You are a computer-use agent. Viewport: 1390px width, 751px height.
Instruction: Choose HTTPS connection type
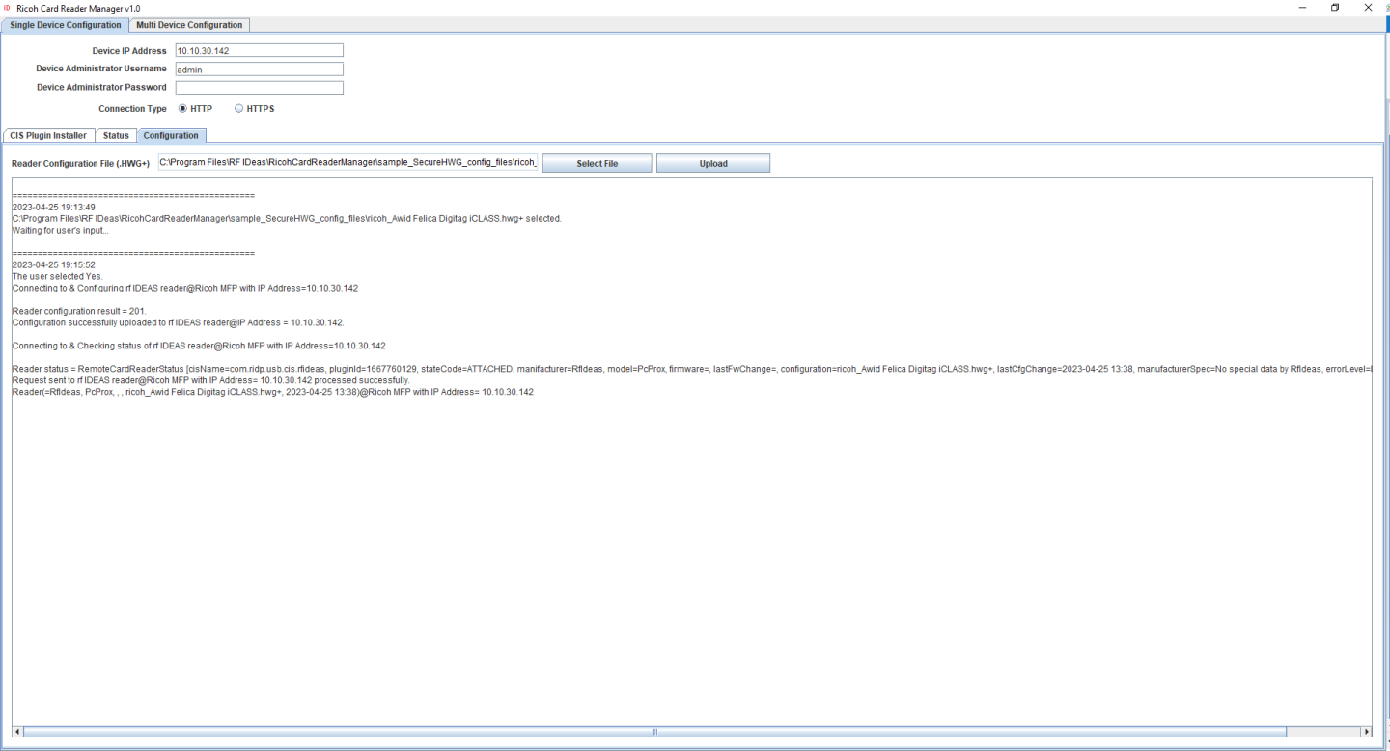click(255, 109)
